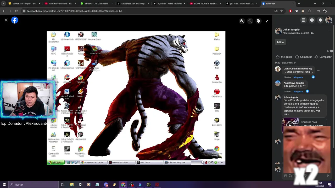Viewport: 335px width, 188px height.
Task: Click the Editar button
Action: pos(280,42)
